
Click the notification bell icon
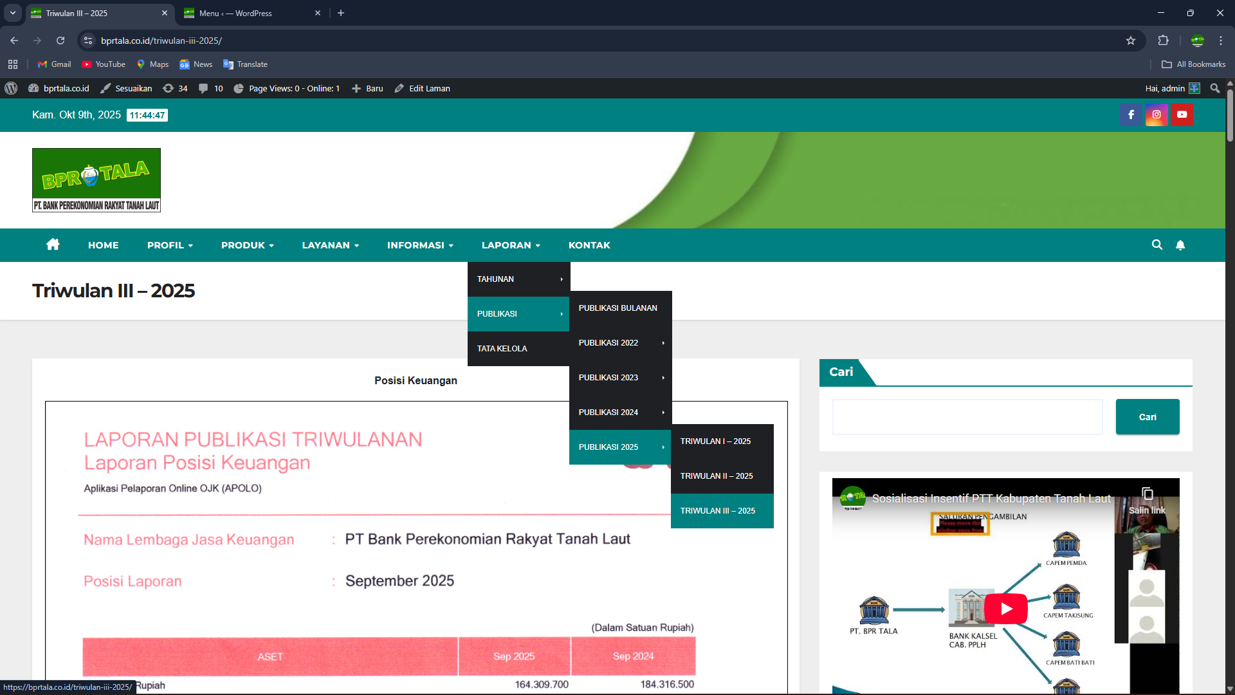pos(1180,245)
